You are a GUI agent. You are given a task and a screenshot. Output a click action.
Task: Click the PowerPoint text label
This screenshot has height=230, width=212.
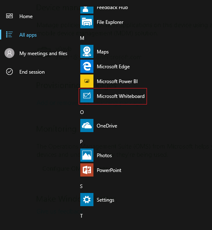109,170
